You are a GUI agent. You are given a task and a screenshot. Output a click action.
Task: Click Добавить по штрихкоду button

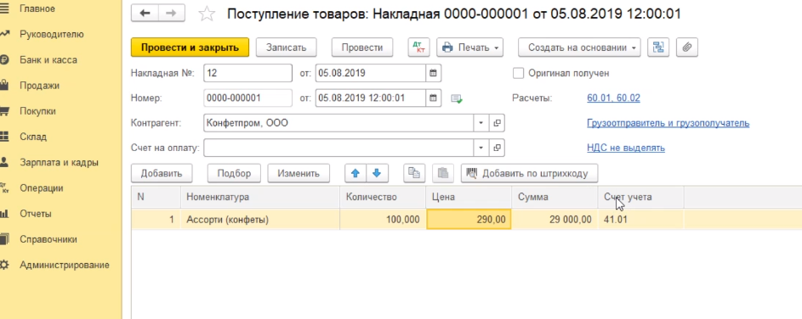[x=529, y=173]
